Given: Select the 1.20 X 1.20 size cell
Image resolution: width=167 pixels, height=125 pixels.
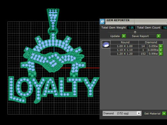Looking at the screenshot, I should [x=125, y=54].
